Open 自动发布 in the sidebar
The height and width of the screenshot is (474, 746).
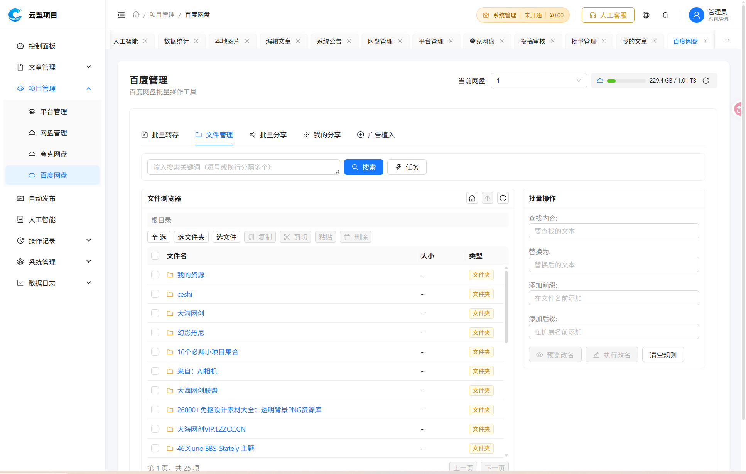click(x=52, y=198)
